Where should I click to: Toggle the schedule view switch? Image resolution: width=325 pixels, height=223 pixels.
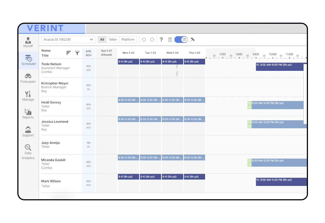point(181,39)
